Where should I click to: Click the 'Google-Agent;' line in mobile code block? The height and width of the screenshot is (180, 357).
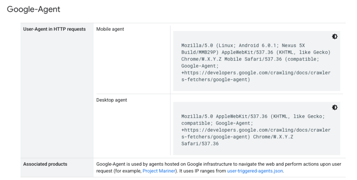[x=200, y=66]
